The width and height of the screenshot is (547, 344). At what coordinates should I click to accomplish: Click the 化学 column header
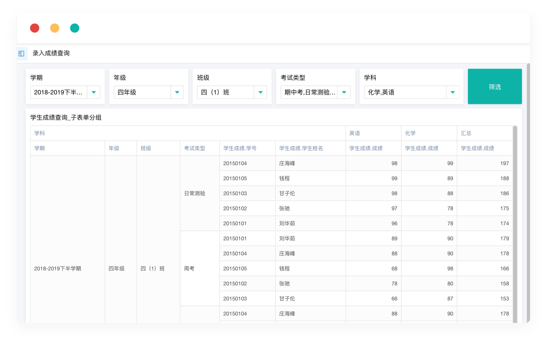click(x=410, y=133)
